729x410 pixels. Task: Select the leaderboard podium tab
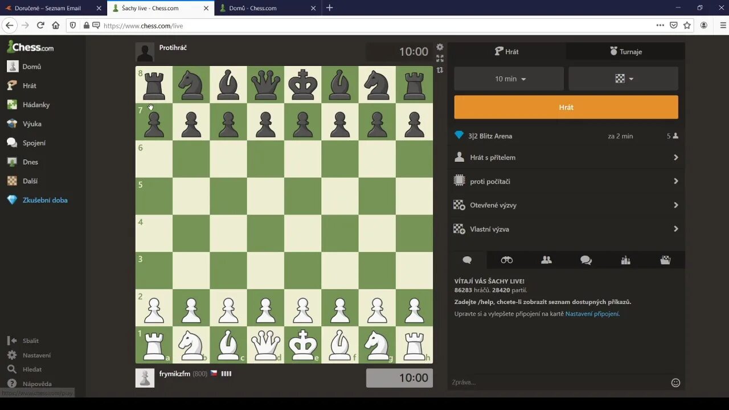[625, 260]
